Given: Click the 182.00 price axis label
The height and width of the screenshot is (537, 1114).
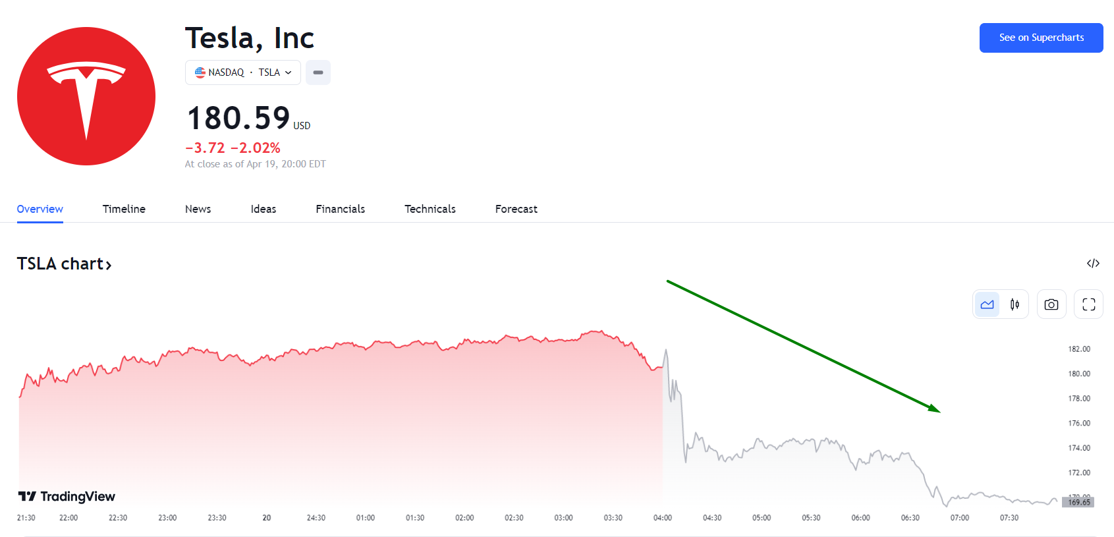Looking at the screenshot, I should tap(1079, 349).
